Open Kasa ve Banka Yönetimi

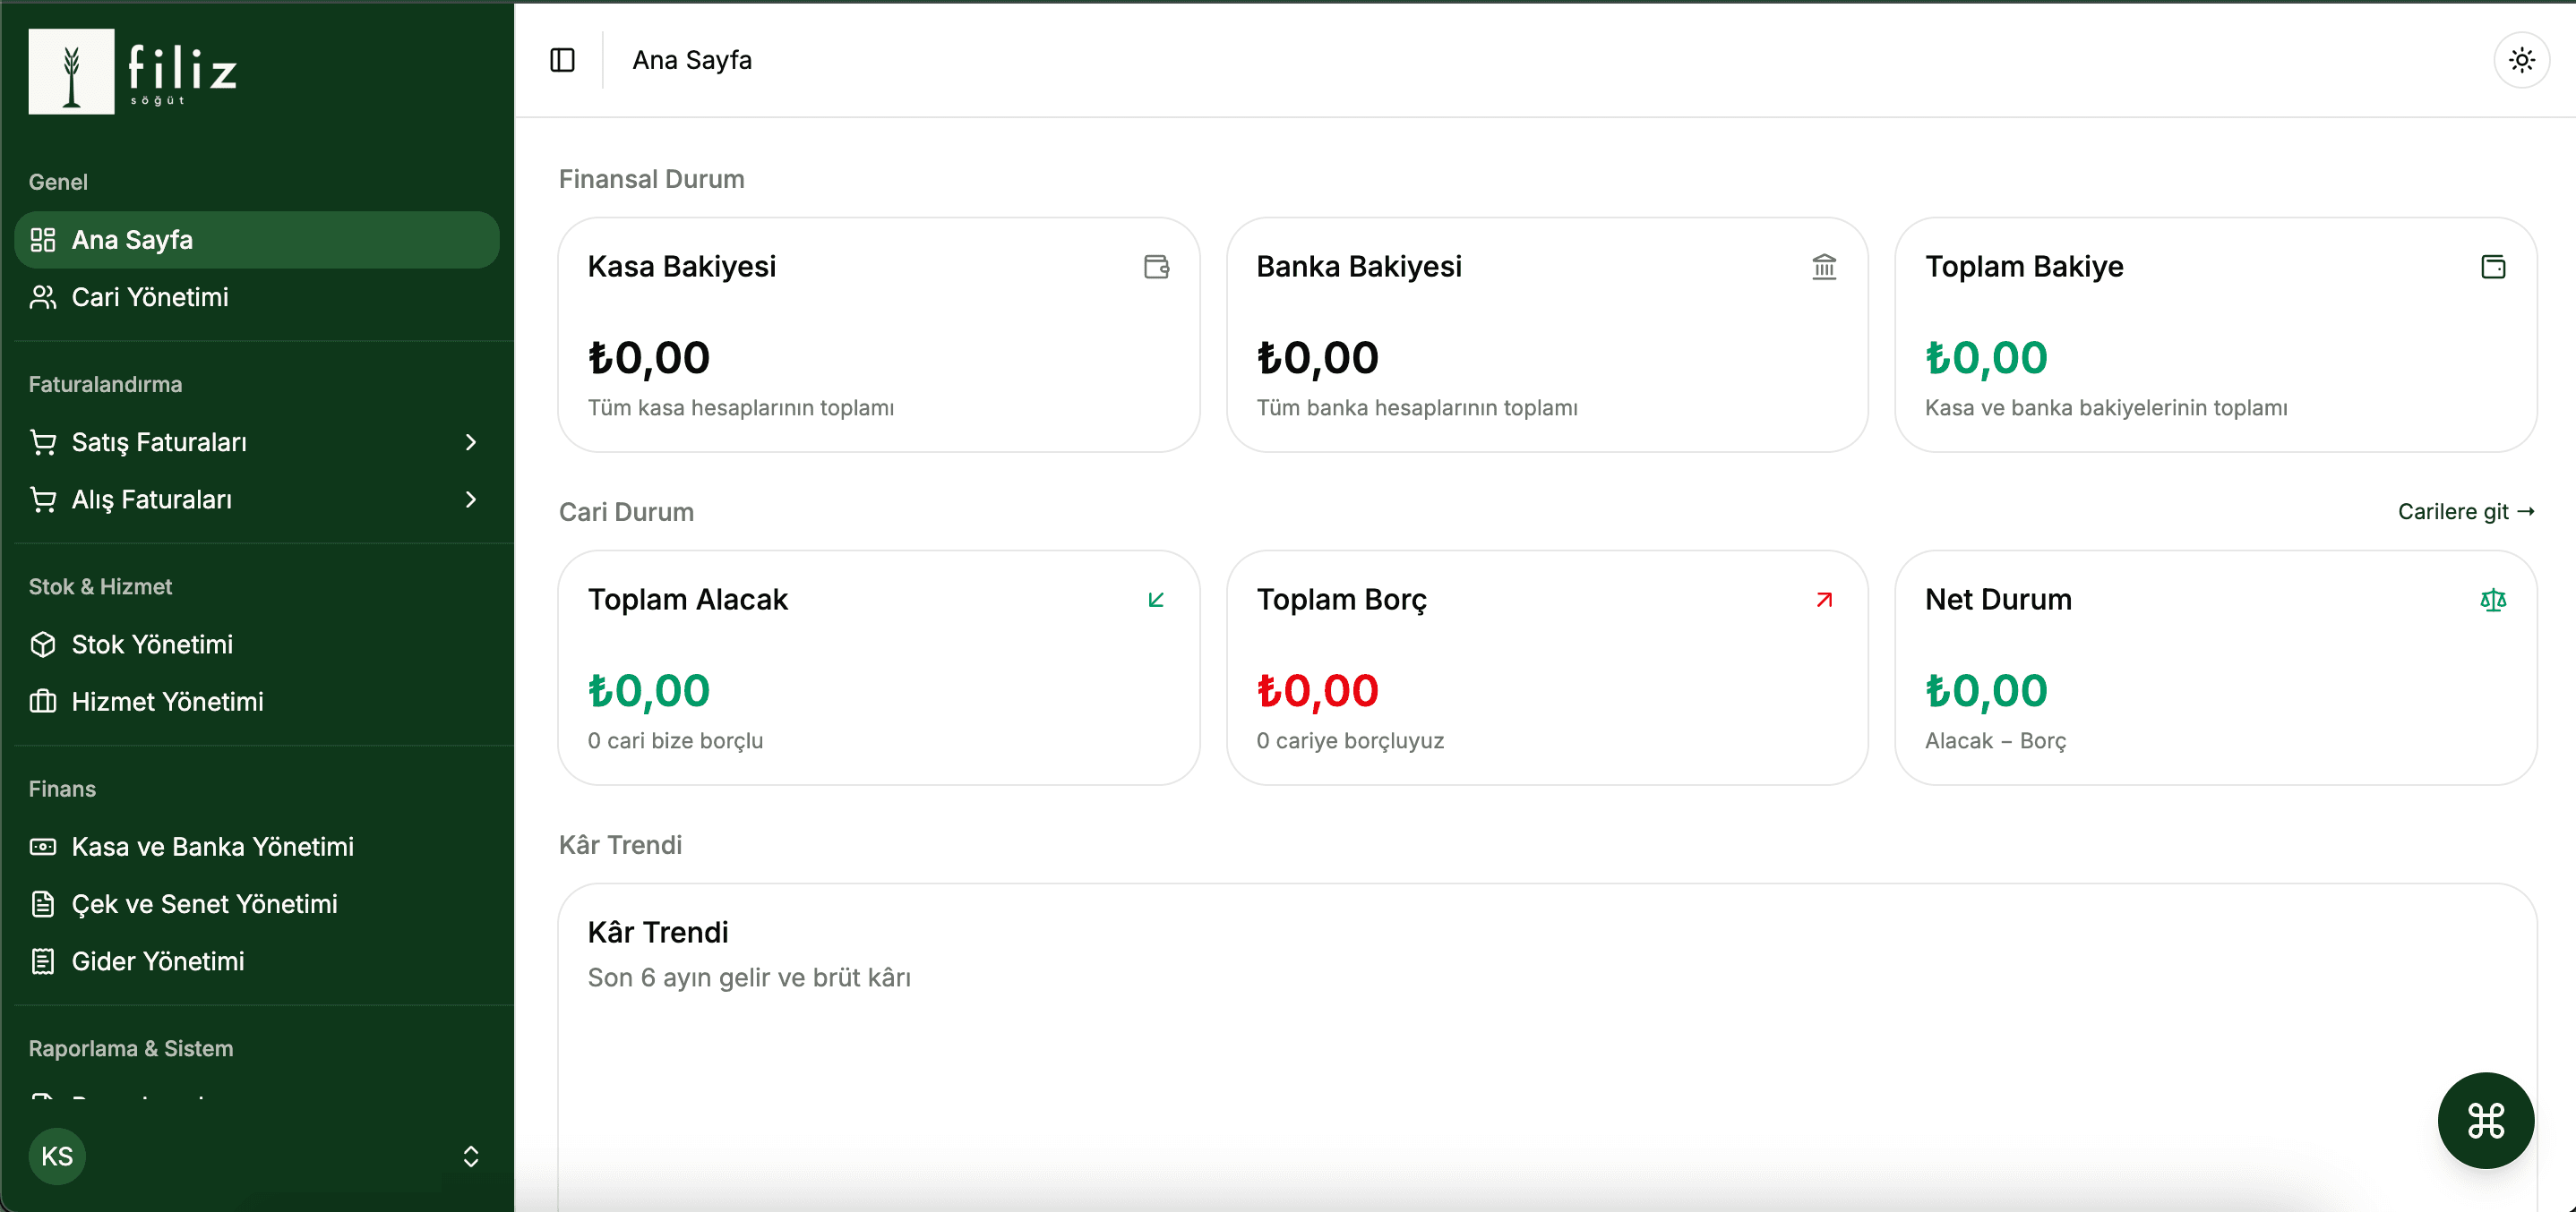point(257,846)
